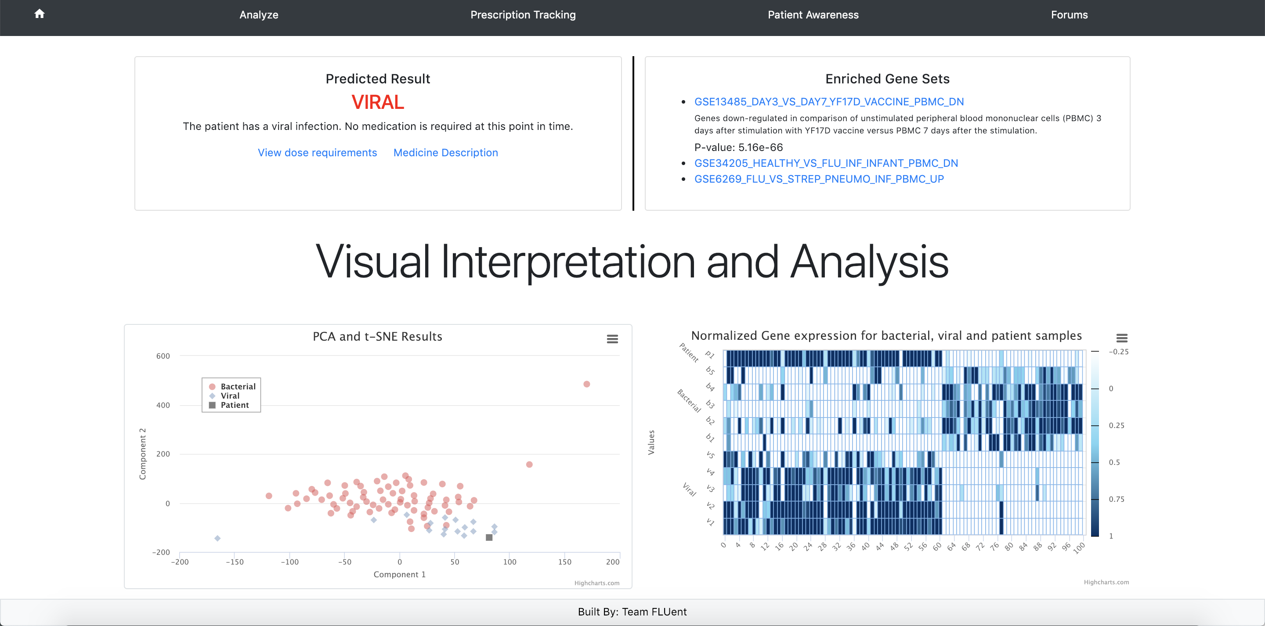
Task: Open the Analyze navigation item
Action: coord(259,15)
